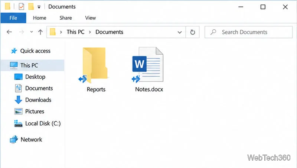
Task: Maximize the Documents window
Action: pyautogui.click(x=263, y=7)
